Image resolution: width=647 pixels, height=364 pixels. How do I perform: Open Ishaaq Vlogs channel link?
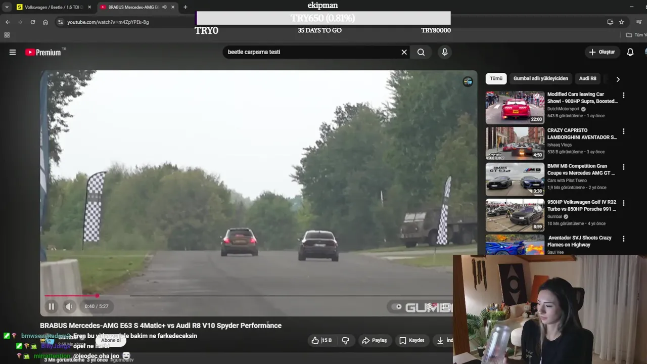point(561,145)
